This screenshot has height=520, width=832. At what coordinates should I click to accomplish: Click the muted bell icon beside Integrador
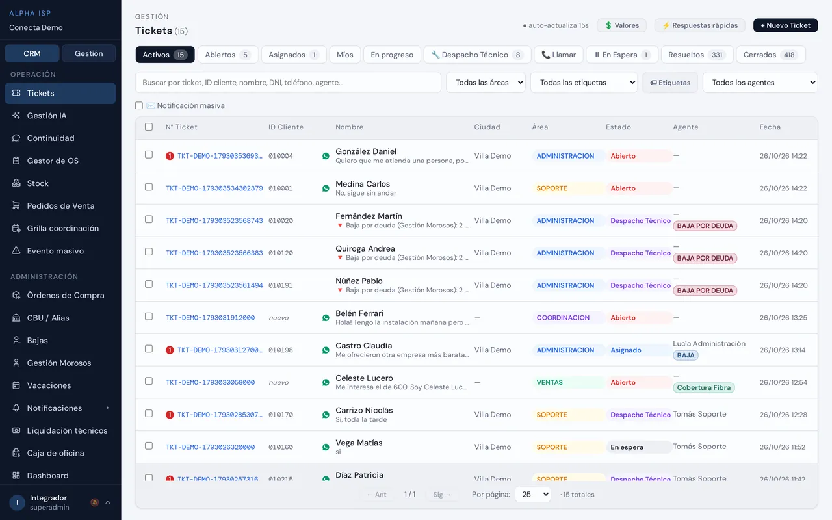[94, 502]
